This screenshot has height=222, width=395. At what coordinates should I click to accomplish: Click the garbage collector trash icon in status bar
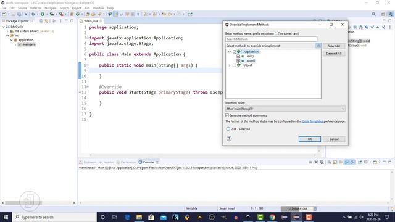(315, 208)
